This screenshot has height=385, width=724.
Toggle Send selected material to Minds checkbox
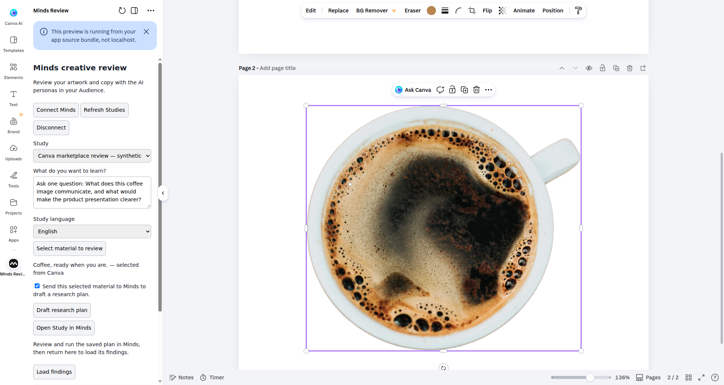(x=37, y=286)
